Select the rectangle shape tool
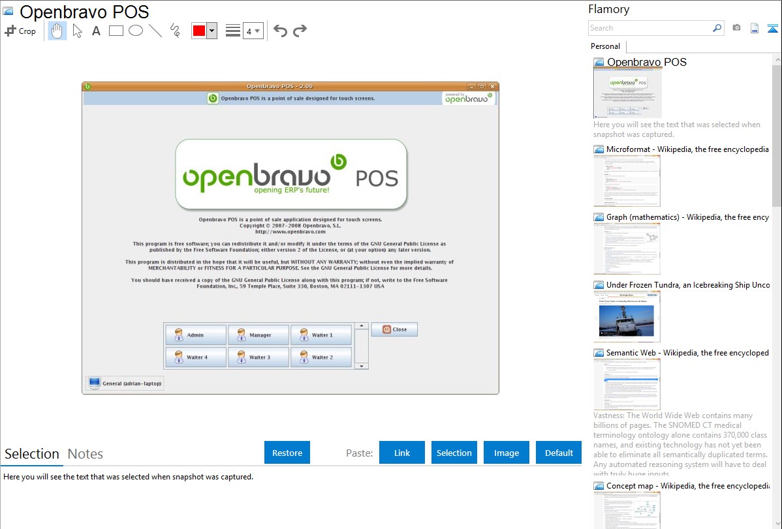Viewport: 782px width, 529px height. tap(116, 31)
